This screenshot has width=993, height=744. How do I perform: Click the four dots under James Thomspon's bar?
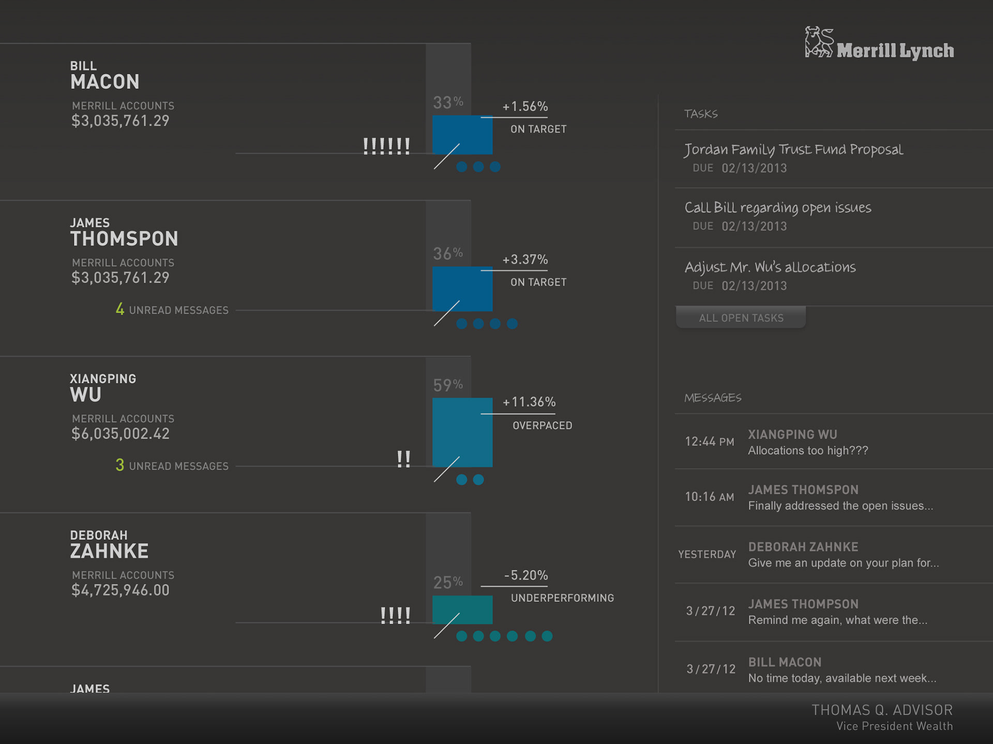pos(487,324)
